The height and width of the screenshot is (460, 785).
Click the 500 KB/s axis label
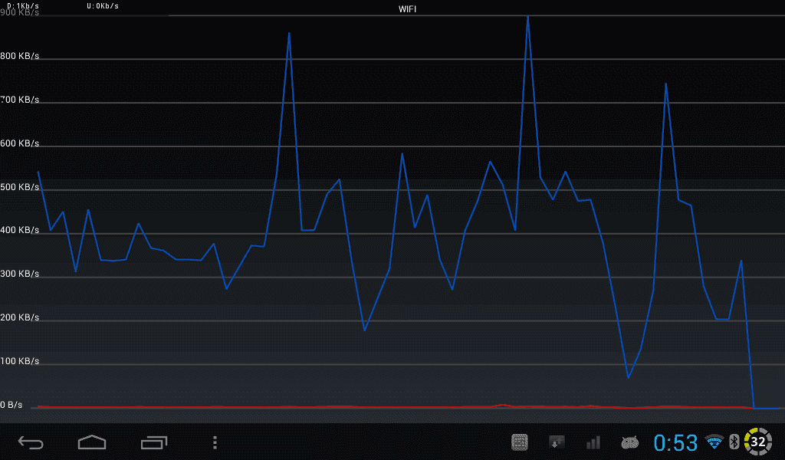click(x=19, y=187)
